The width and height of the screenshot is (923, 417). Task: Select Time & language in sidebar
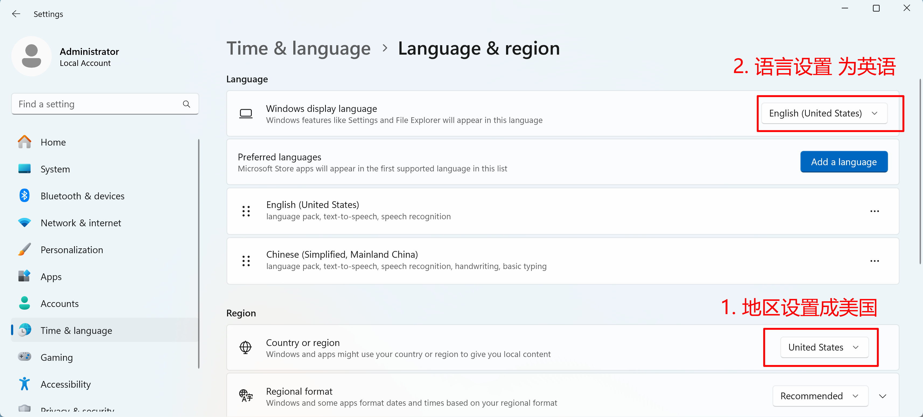click(105, 330)
